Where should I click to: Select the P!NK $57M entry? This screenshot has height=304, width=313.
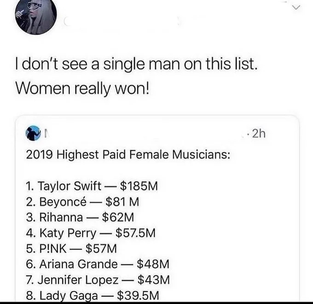click(71, 248)
